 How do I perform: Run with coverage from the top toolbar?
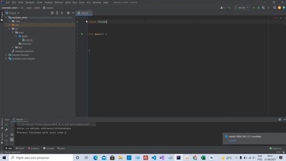click(x=263, y=8)
